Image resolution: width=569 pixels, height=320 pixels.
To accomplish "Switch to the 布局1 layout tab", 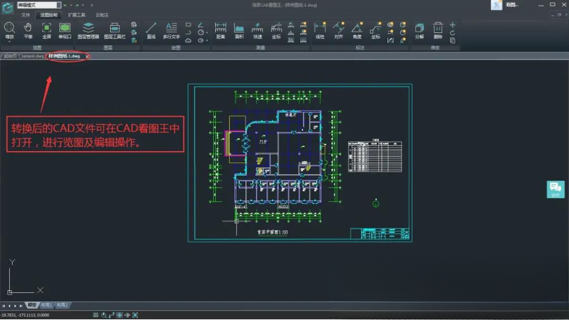I will click(x=46, y=305).
